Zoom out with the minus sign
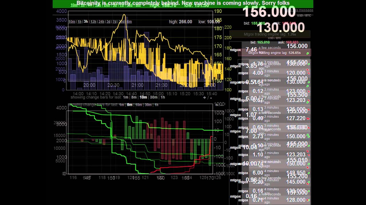 click(211, 98)
